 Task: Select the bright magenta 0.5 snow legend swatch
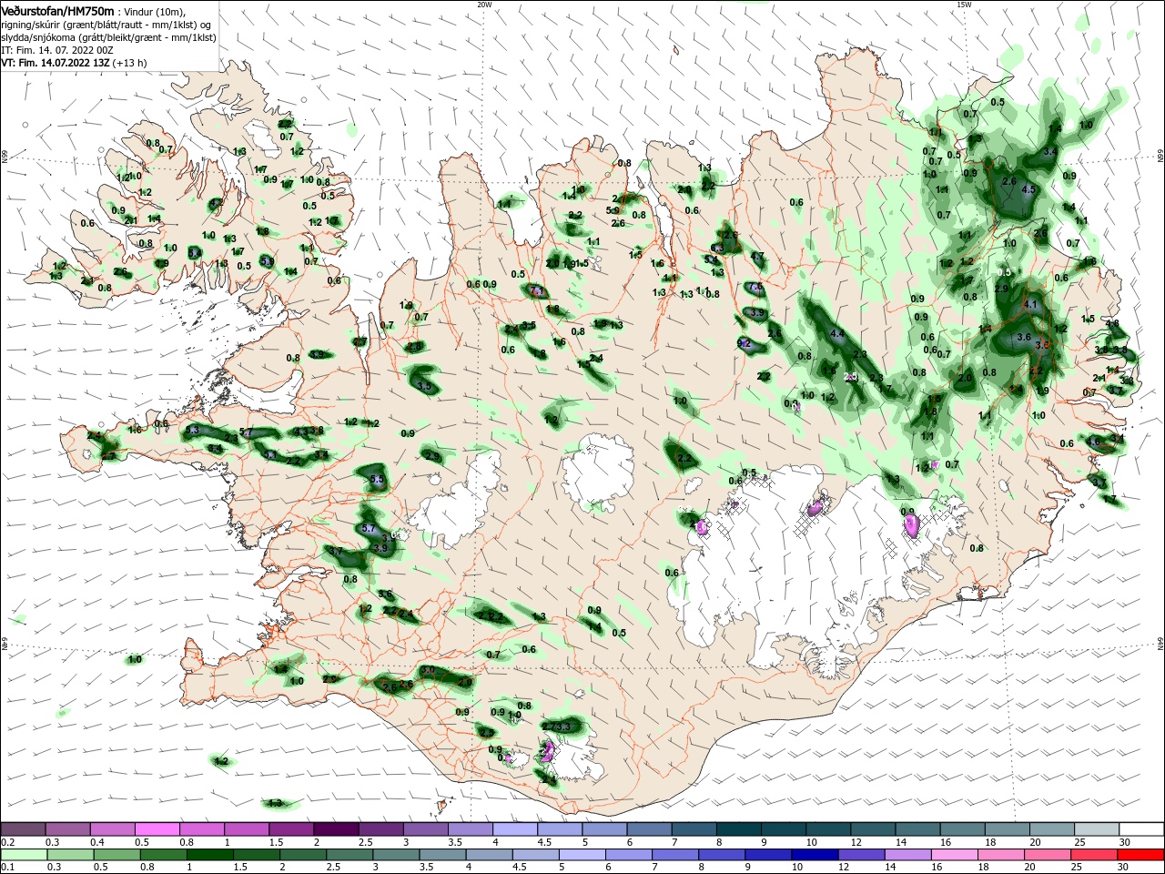[158, 828]
